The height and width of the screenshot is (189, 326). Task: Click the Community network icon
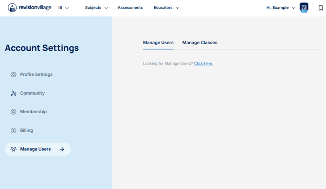(x=14, y=93)
